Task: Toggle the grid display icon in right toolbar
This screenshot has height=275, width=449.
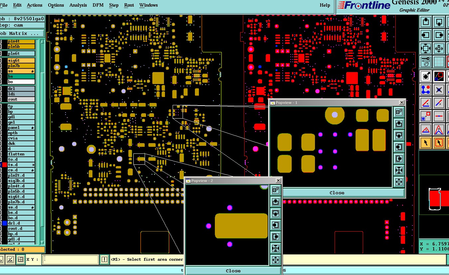Action: (x=439, y=61)
